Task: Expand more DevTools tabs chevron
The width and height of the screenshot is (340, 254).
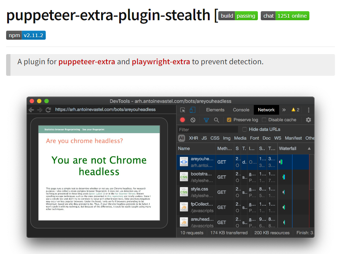Action: click(284, 110)
